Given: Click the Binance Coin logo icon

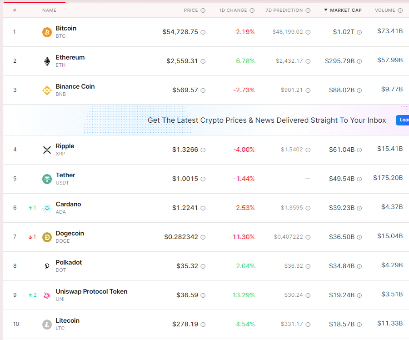Looking at the screenshot, I should 47,90.
